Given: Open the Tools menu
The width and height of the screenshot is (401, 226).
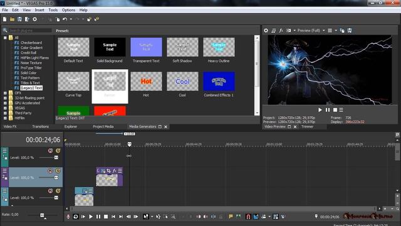Looking at the screenshot, I should click(53, 10).
